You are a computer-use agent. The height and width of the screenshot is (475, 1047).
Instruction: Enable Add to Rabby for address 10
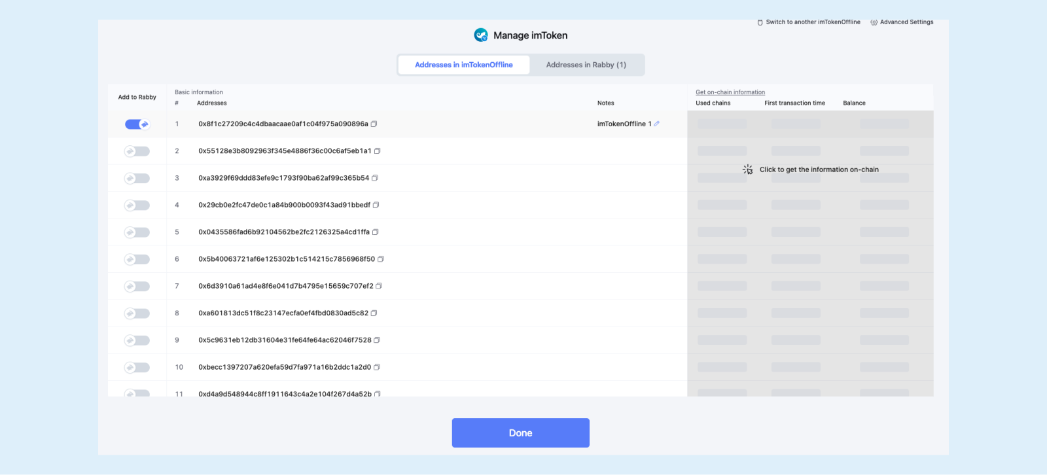click(137, 368)
